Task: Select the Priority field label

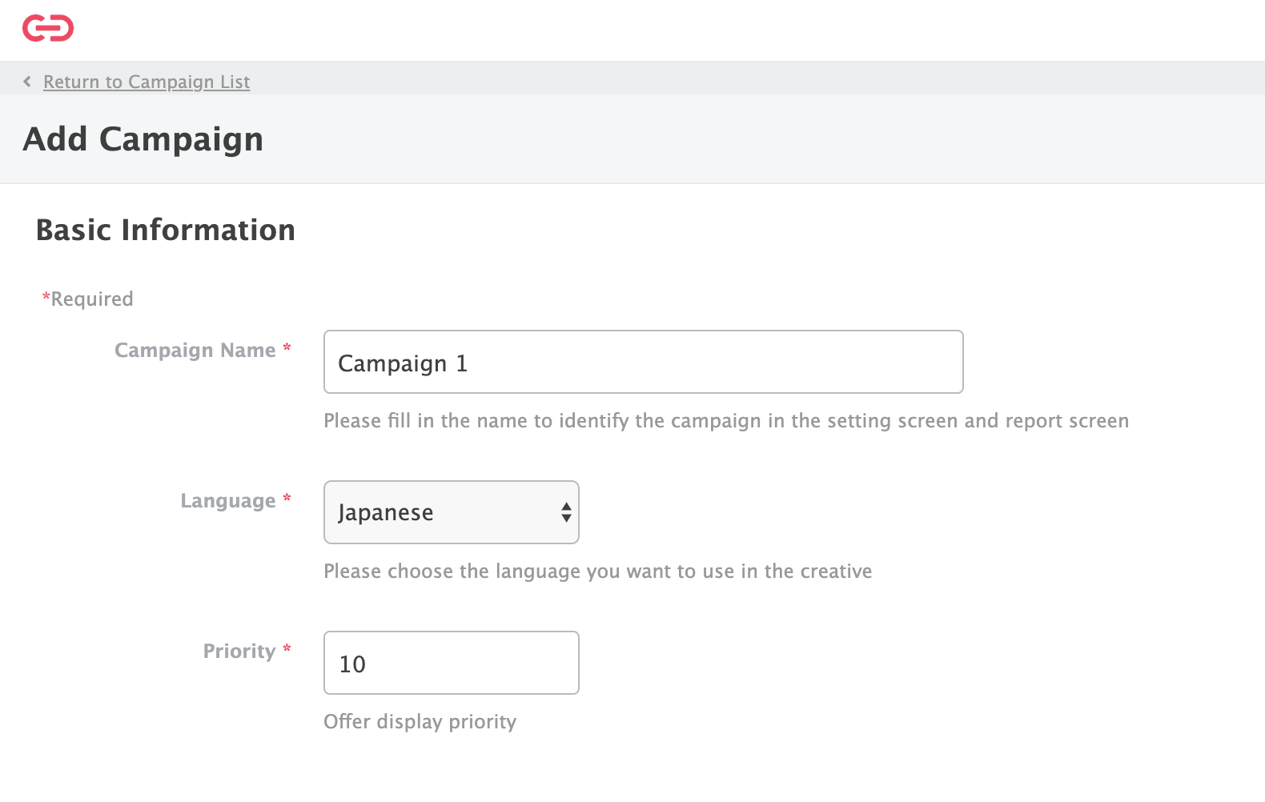Action: [239, 652]
